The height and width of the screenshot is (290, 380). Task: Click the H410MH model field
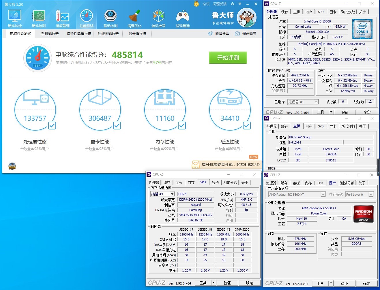pos(315,142)
